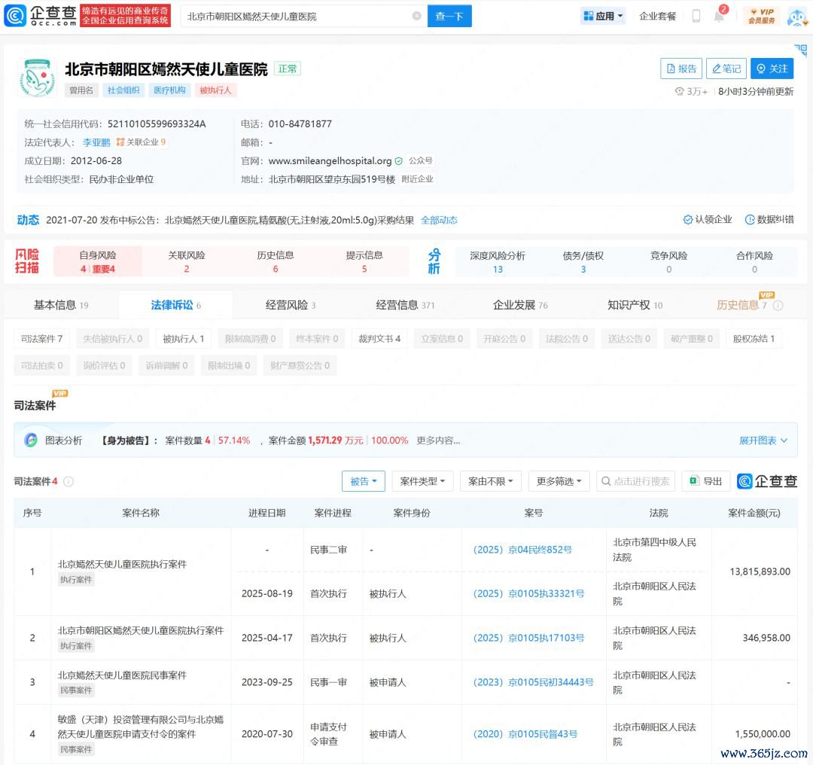The width and height of the screenshot is (813, 765).
Task: Click the 企查查 logo above the table
Action: [767, 481]
